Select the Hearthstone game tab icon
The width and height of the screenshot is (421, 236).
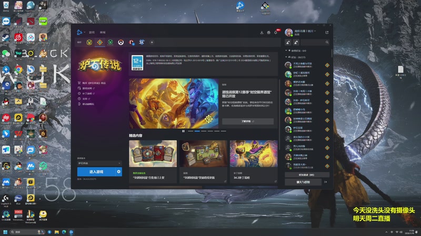(99, 42)
